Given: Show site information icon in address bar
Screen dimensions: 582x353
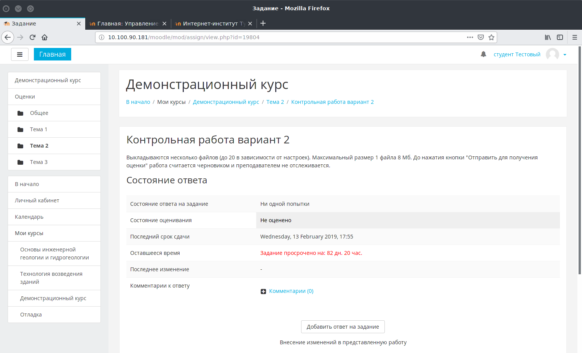Looking at the screenshot, I should (x=102, y=37).
